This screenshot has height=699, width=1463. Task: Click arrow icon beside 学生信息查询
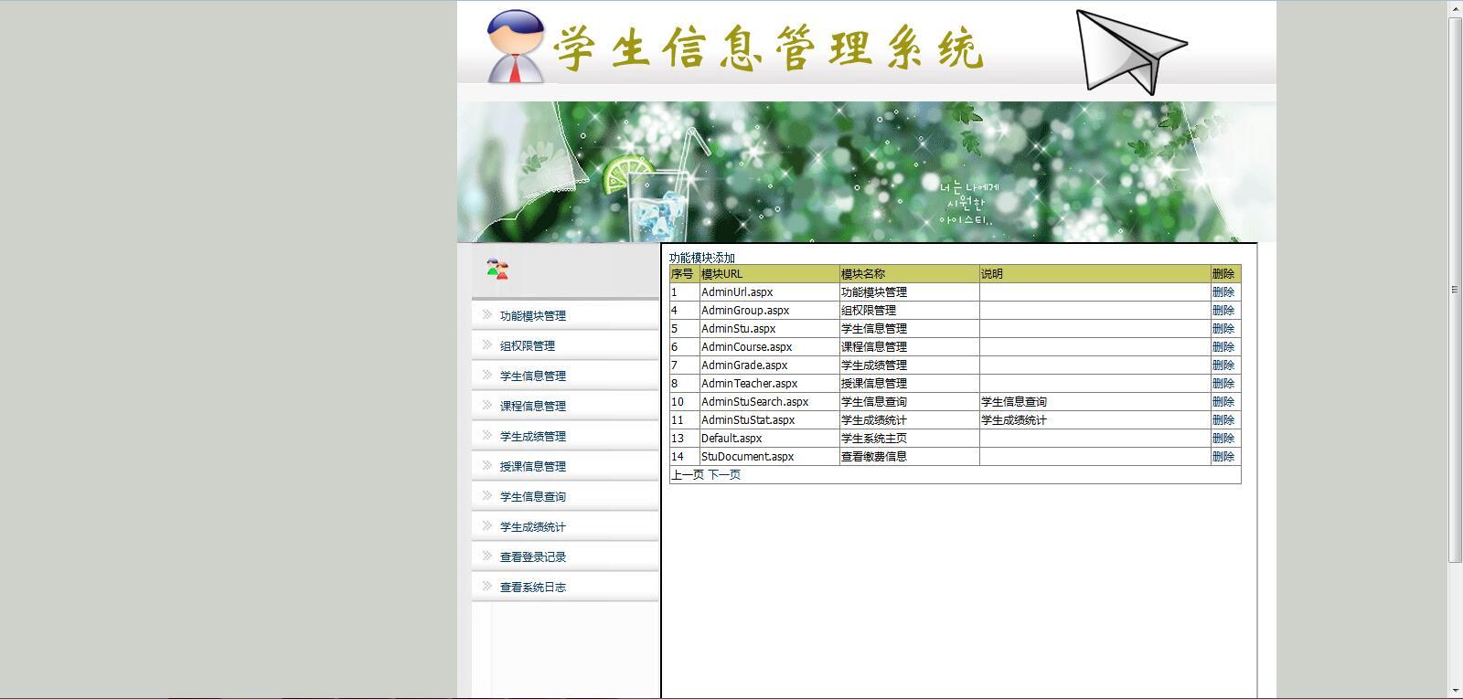point(486,496)
